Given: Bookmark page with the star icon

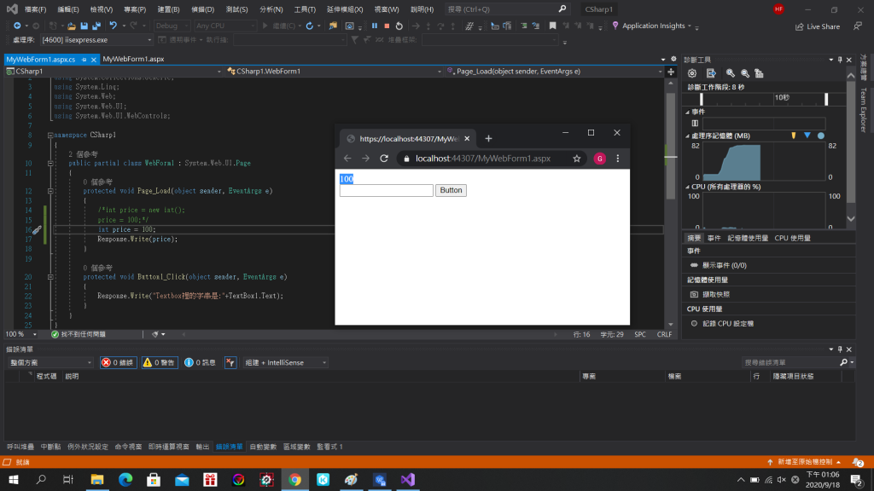Looking at the screenshot, I should coord(577,159).
